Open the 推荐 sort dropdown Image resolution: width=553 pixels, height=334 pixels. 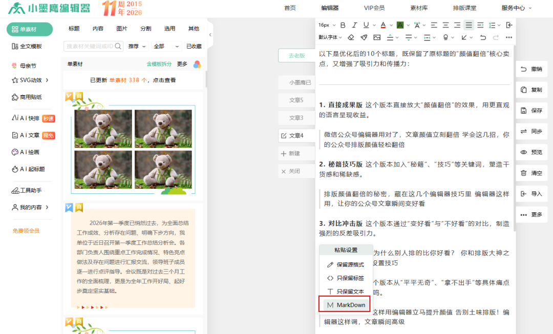(137, 46)
